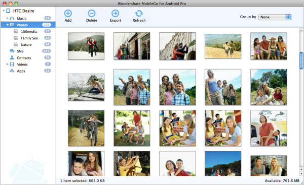The height and width of the screenshot is (185, 304).
Task: Select picnic photo with man standing
Action: click(x=132, y=128)
